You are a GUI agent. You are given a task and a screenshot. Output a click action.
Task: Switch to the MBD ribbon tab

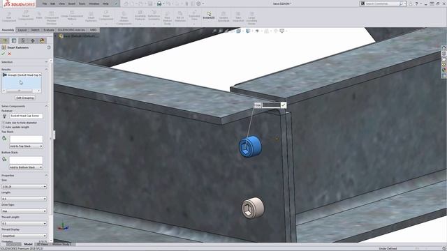93,30
